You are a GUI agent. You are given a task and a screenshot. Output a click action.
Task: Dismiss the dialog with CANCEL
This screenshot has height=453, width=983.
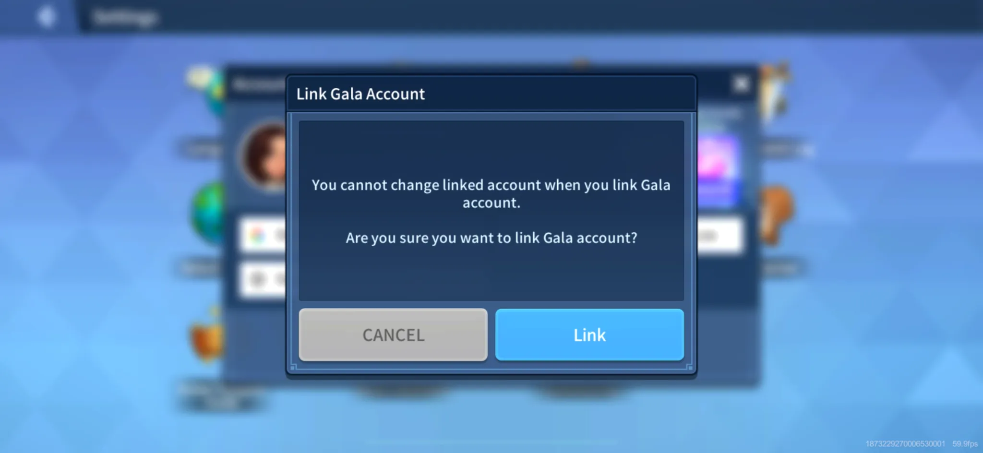[393, 334]
